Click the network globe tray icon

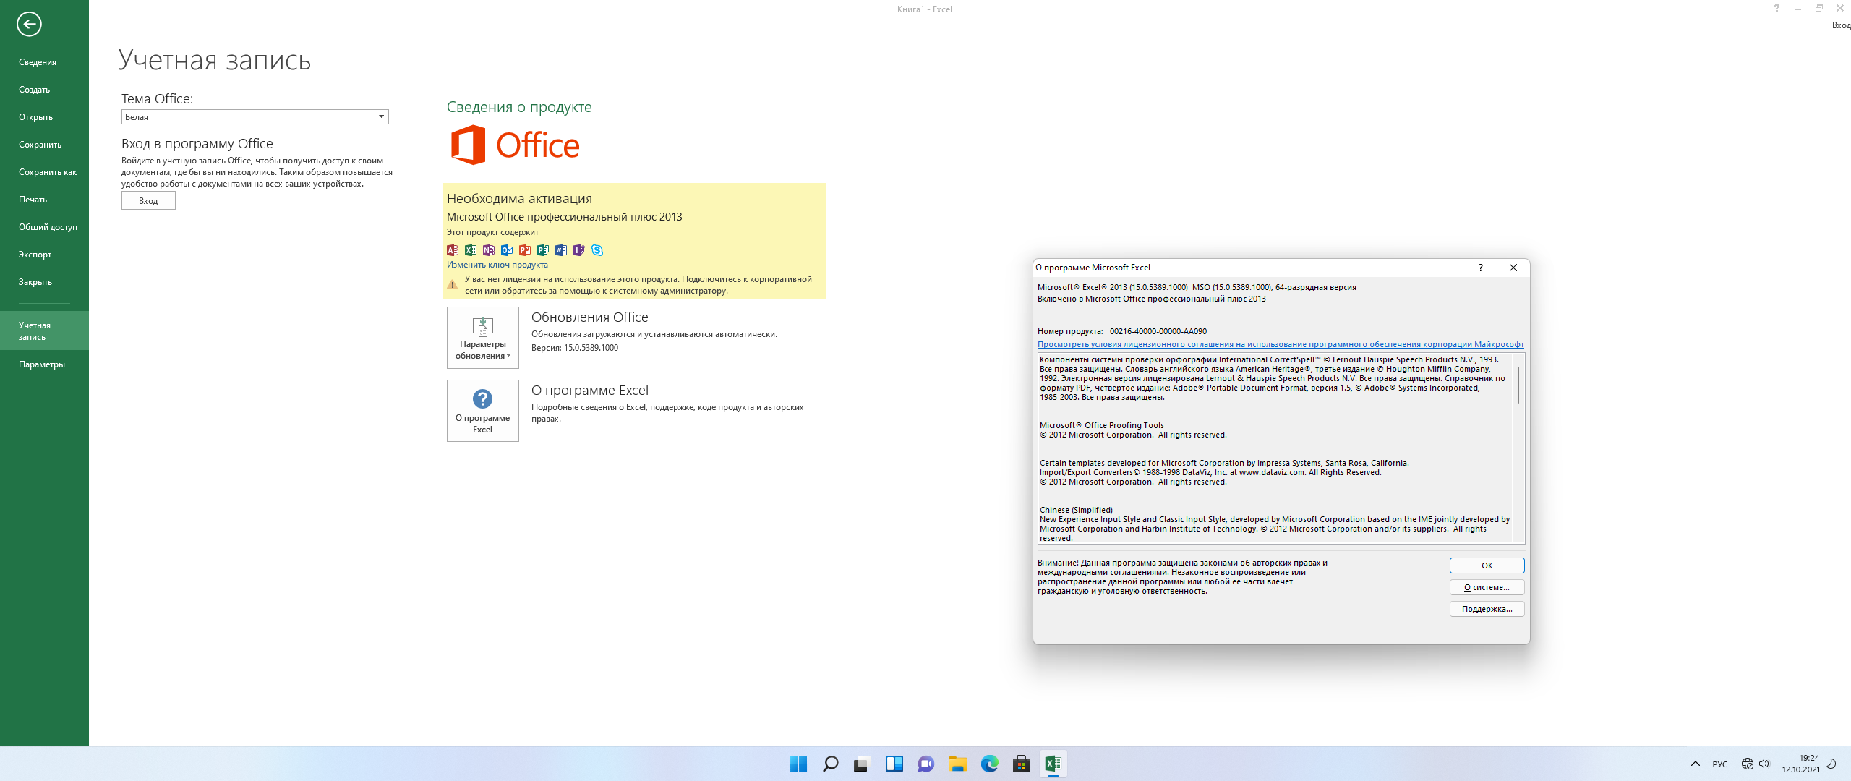point(1748,764)
